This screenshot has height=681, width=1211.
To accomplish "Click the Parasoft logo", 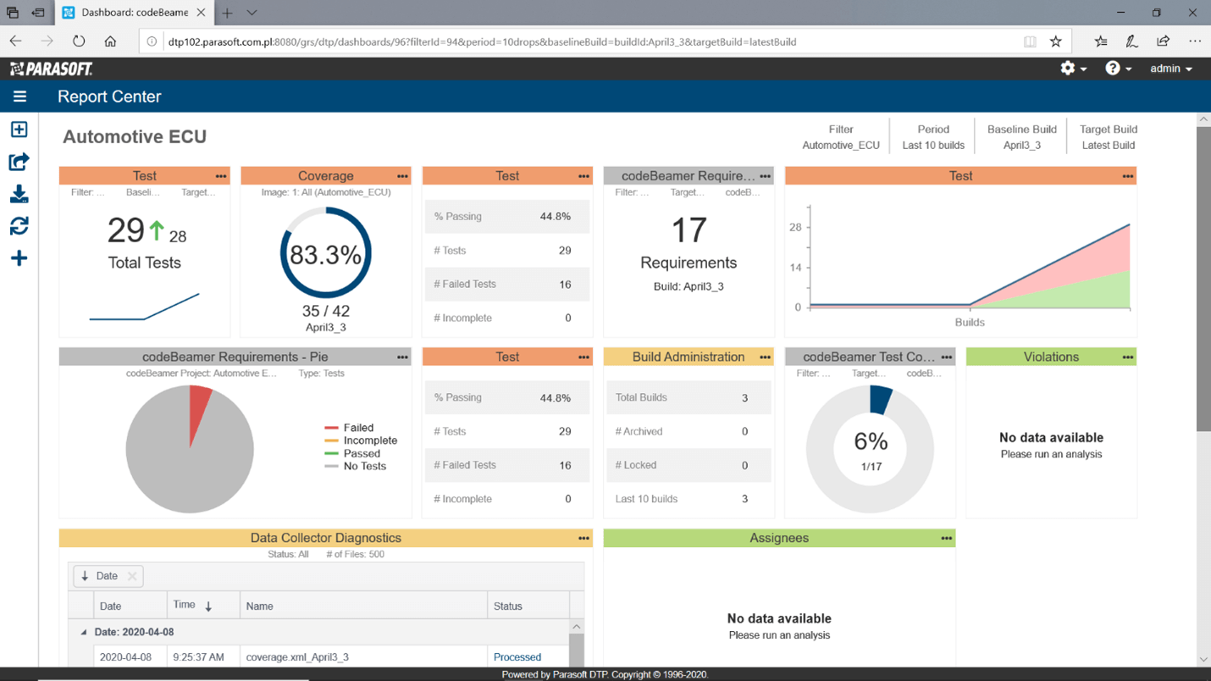I will (x=51, y=68).
